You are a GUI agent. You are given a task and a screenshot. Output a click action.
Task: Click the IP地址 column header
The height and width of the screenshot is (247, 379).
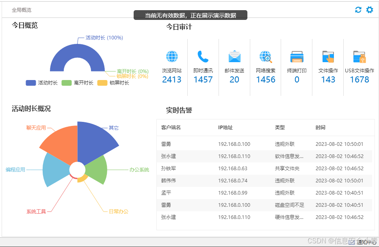pos(225,128)
